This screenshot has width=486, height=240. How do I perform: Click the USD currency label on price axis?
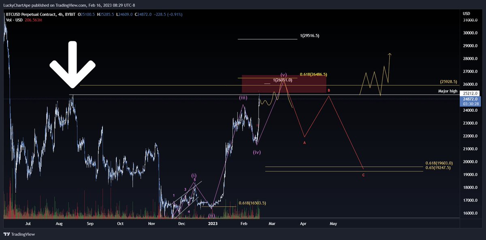pyautogui.click(x=467, y=13)
